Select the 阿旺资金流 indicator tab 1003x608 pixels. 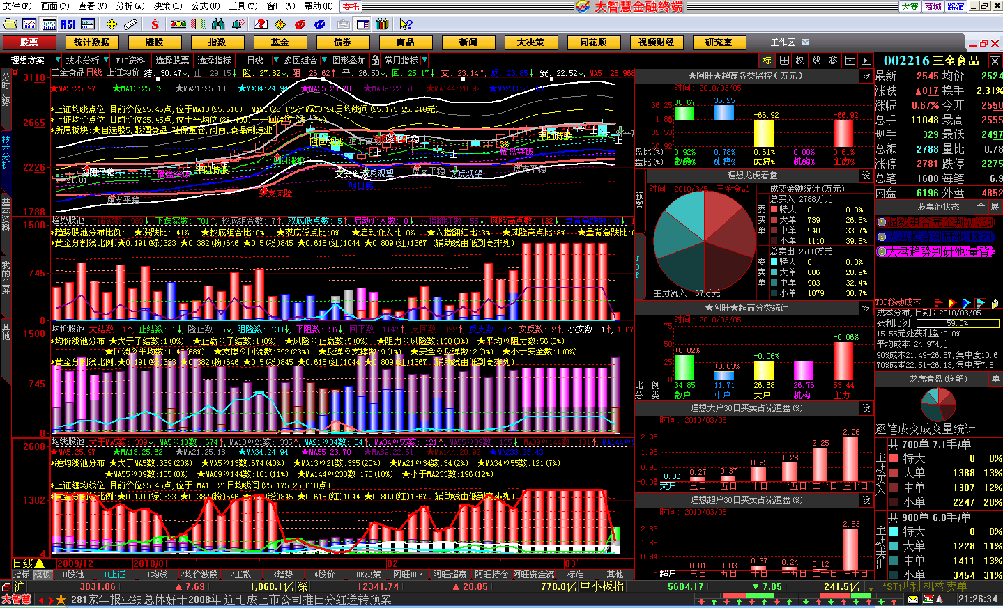(533, 575)
